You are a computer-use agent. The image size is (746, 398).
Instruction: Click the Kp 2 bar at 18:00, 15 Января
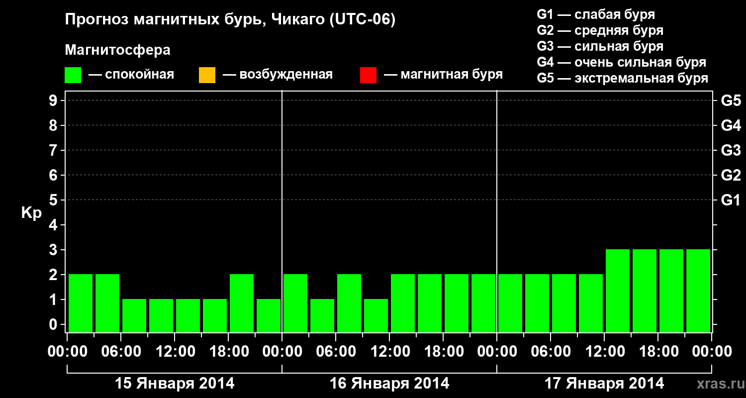(242, 303)
